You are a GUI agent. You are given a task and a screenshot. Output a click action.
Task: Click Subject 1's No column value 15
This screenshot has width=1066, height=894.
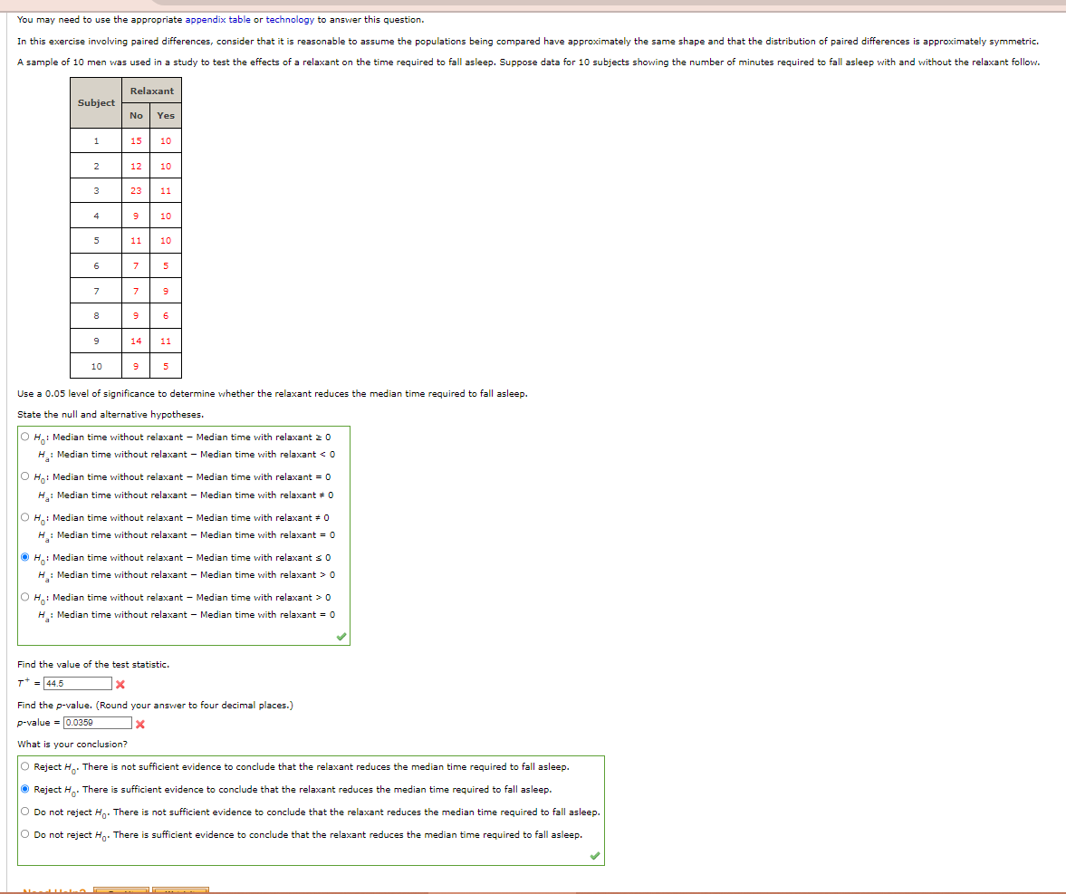[x=136, y=140]
